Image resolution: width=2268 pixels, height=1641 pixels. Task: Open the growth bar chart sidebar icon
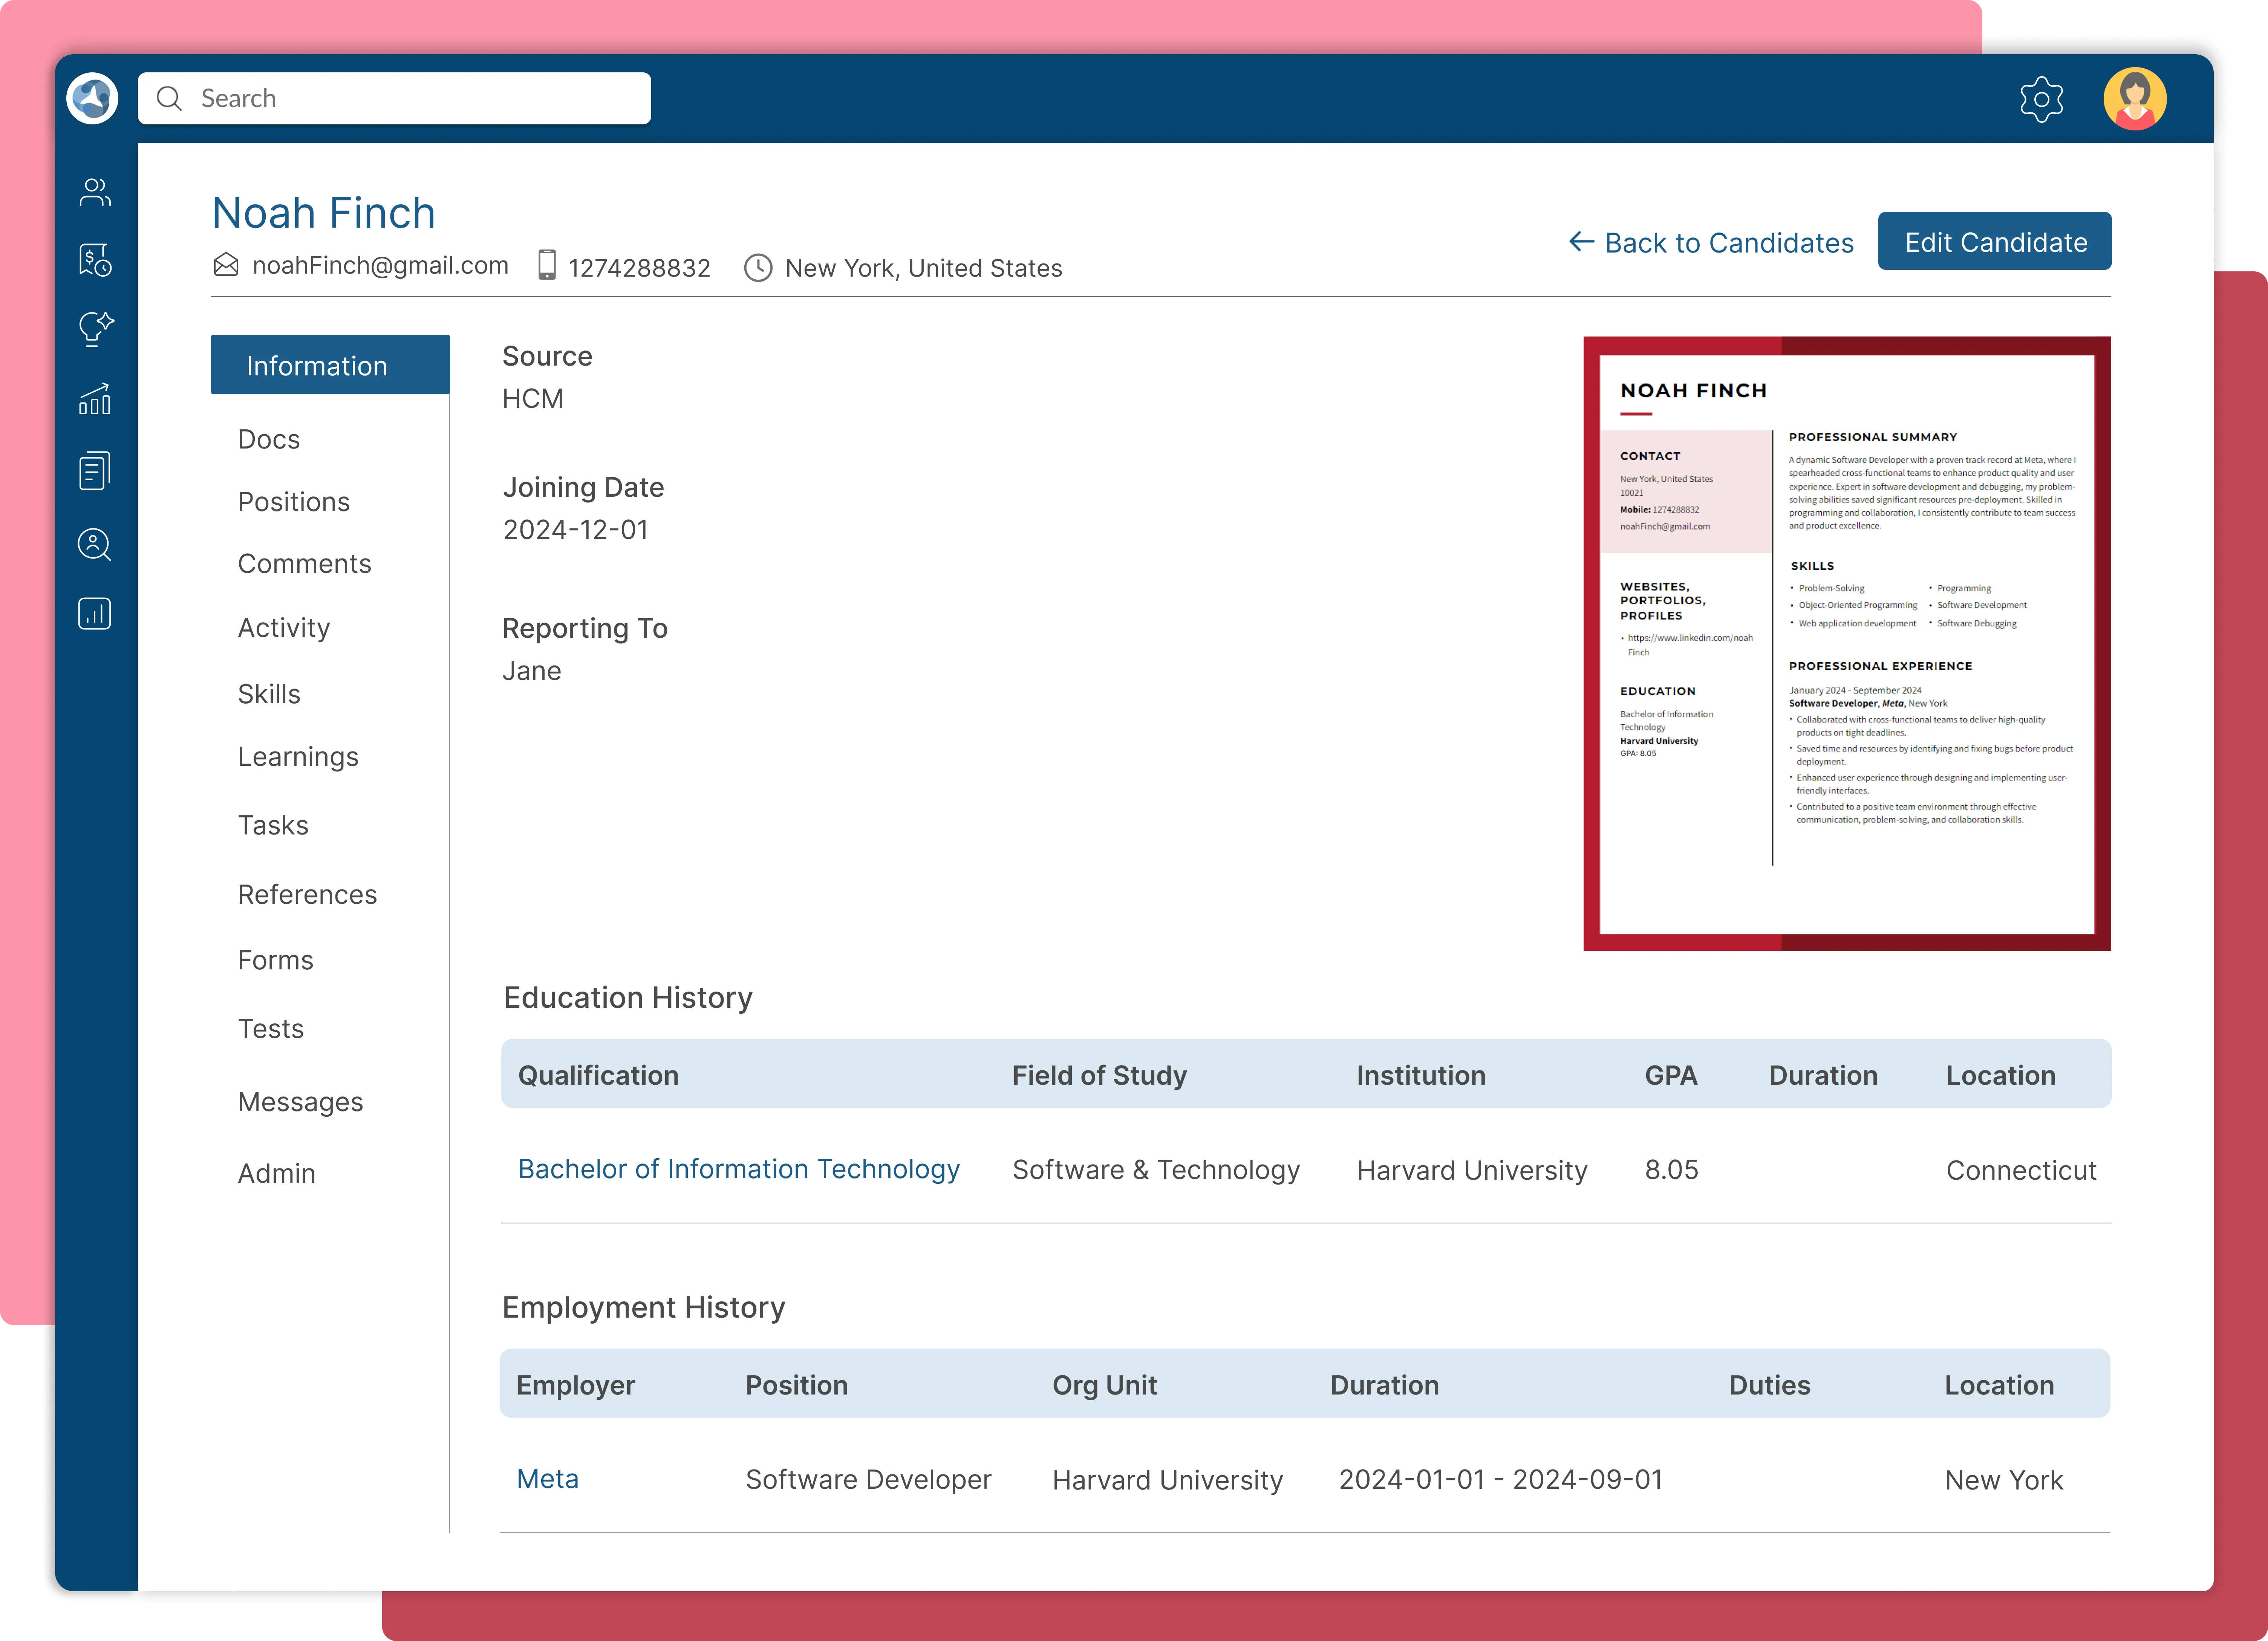click(x=95, y=399)
